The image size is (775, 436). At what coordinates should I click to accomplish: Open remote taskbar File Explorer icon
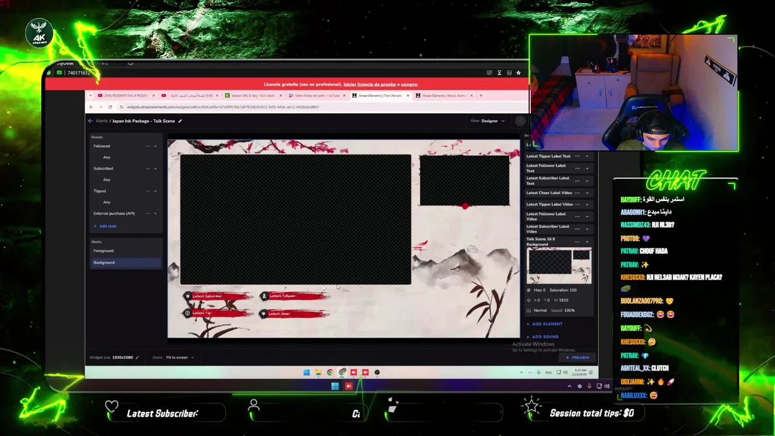pos(318,372)
